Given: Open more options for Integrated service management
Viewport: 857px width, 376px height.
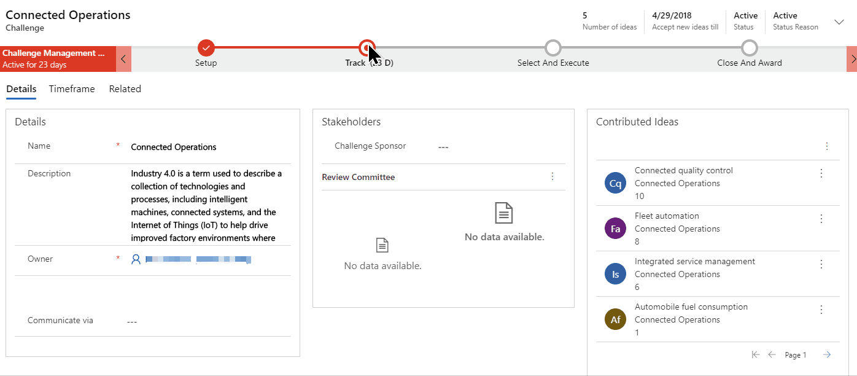Looking at the screenshot, I should coord(821,264).
